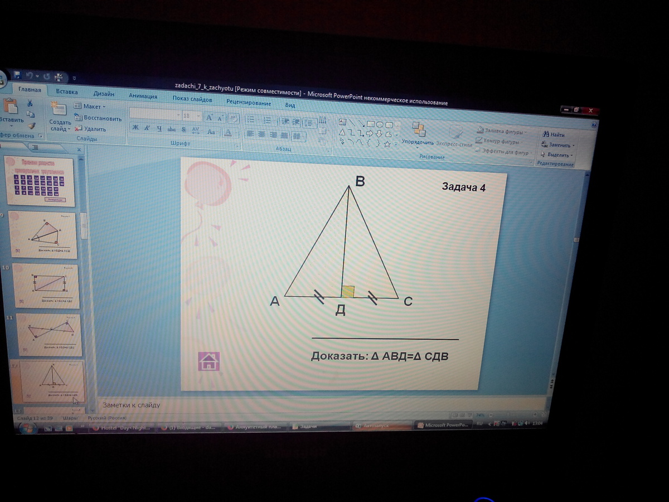The height and width of the screenshot is (502, 669).
Task: Select slide 10 rectangle thumbnail
Action: coord(46,287)
